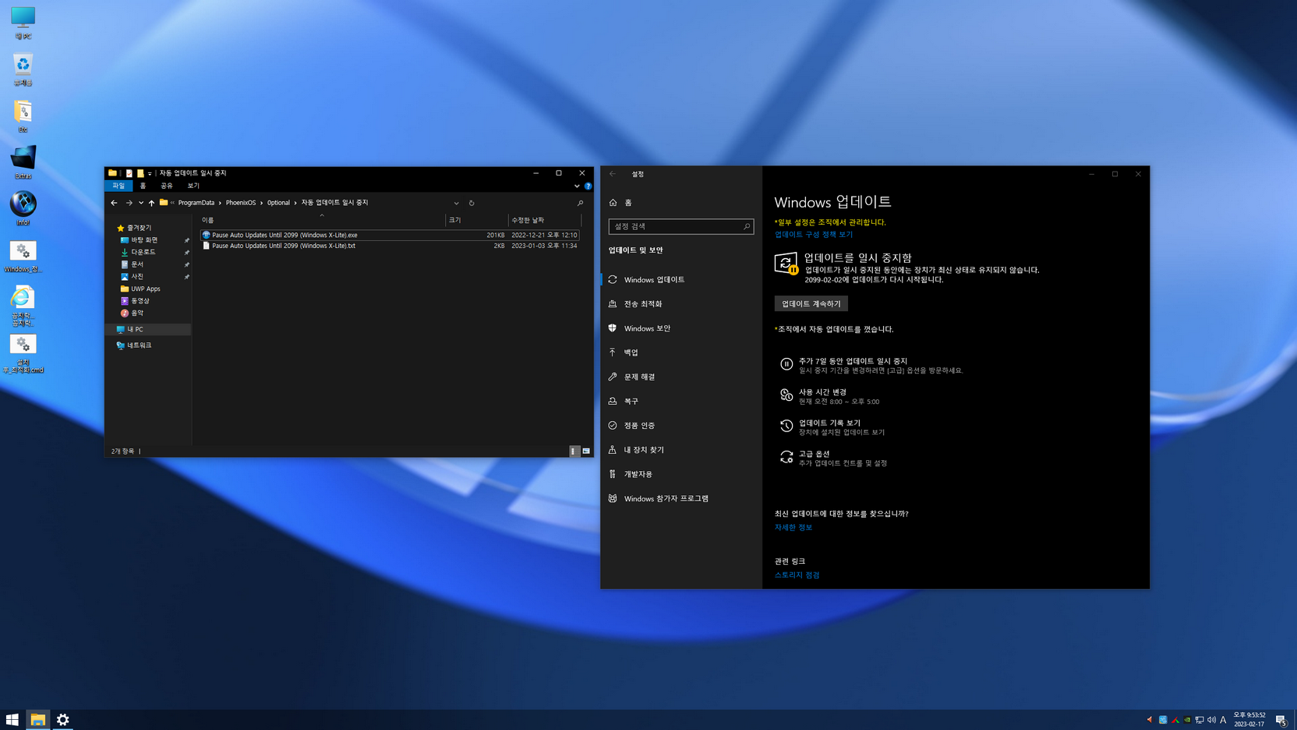Open the 스토리지 점검 link

tap(797, 575)
